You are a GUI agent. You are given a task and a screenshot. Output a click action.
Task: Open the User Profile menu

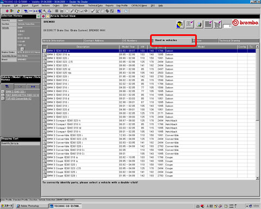tap(122, 5)
